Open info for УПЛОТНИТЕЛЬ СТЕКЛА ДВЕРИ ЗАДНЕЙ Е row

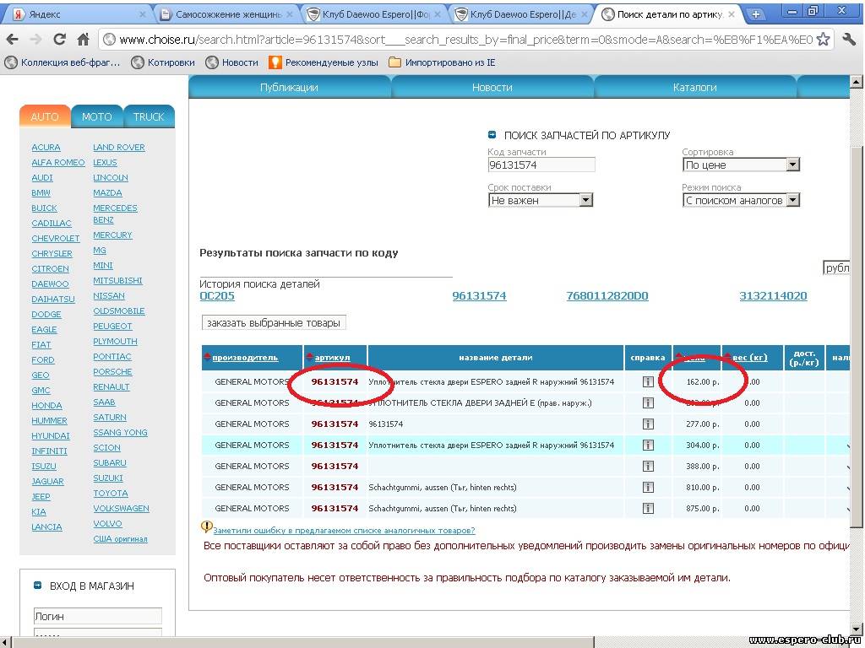tap(648, 402)
